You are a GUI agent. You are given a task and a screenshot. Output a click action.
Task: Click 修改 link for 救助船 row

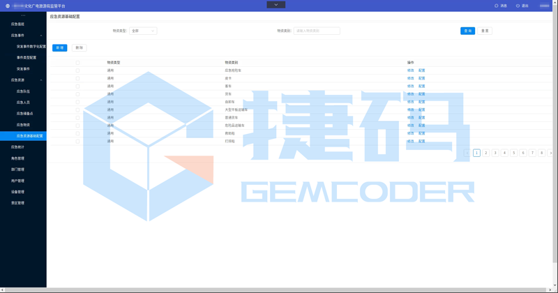point(410,133)
